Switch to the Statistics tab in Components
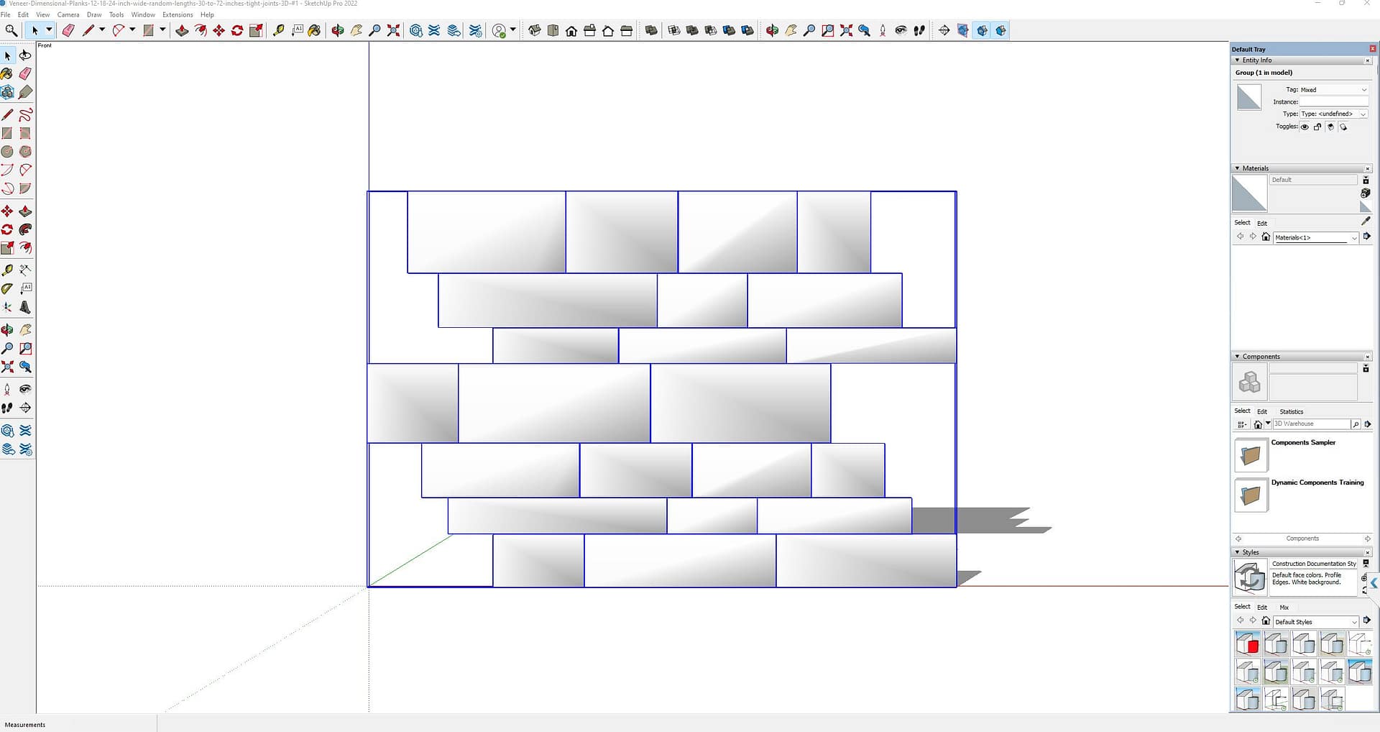The height and width of the screenshot is (732, 1380). [x=1291, y=411]
